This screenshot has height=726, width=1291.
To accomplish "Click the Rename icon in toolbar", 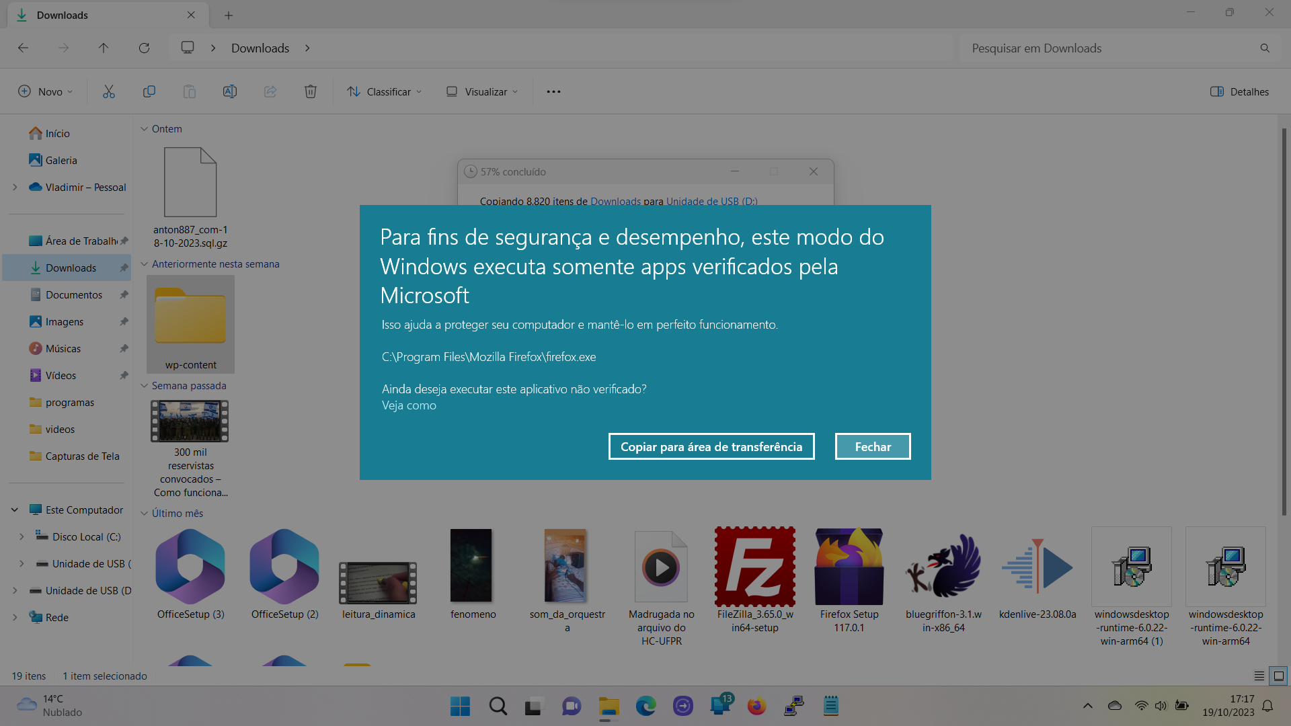I will [x=230, y=91].
